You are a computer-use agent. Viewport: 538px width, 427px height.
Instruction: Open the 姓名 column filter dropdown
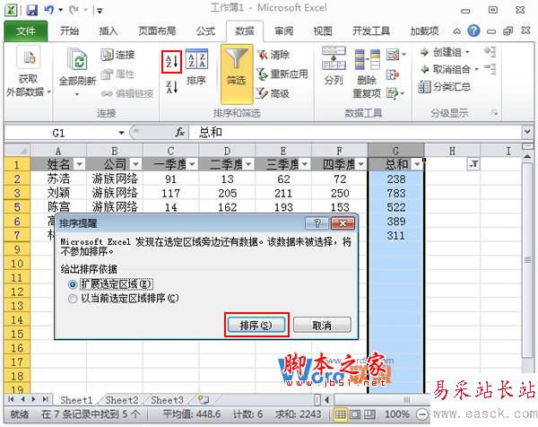click(x=80, y=164)
